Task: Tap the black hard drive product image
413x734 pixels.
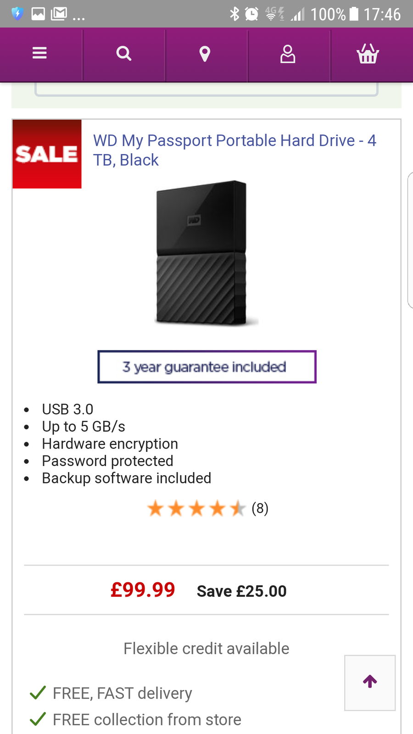Action: [x=202, y=253]
